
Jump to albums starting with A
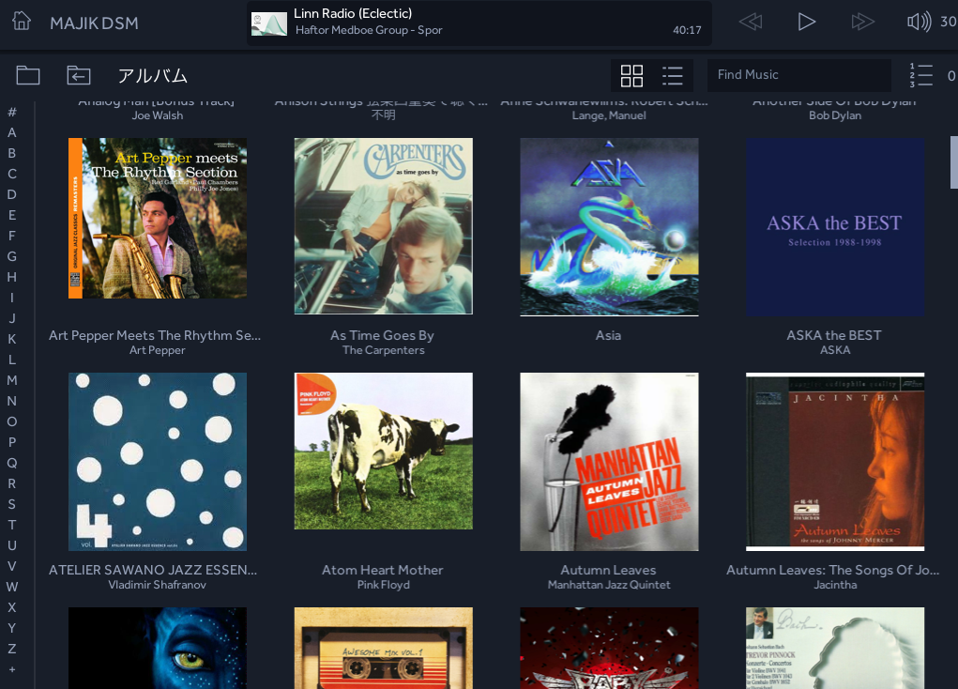coord(12,132)
